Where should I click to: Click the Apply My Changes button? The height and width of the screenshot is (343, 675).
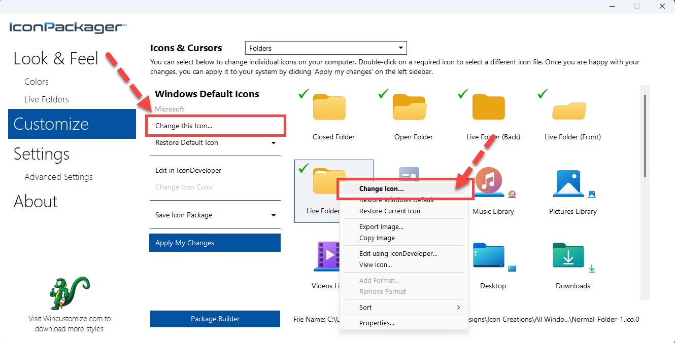pos(215,243)
